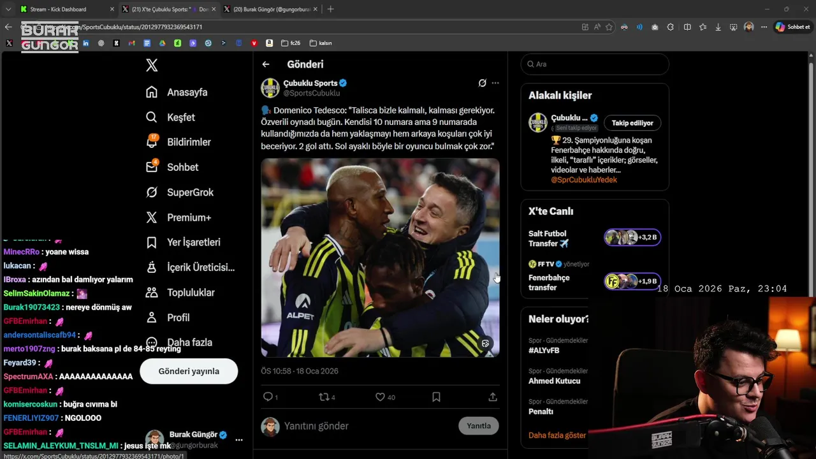816x459 pixels.
Task: Add page to favorites with star icon
Action: pyautogui.click(x=609, y=27)
